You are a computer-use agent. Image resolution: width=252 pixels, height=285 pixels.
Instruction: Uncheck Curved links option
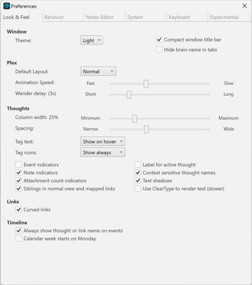[19, 210]
